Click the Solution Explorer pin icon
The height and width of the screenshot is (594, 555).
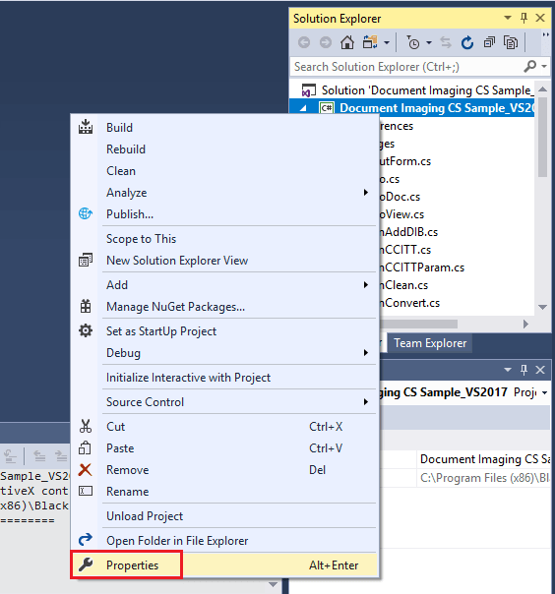tap(524, 18)
